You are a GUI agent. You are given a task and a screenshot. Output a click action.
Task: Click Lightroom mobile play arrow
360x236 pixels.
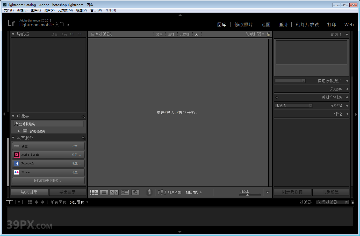[69, 25]
